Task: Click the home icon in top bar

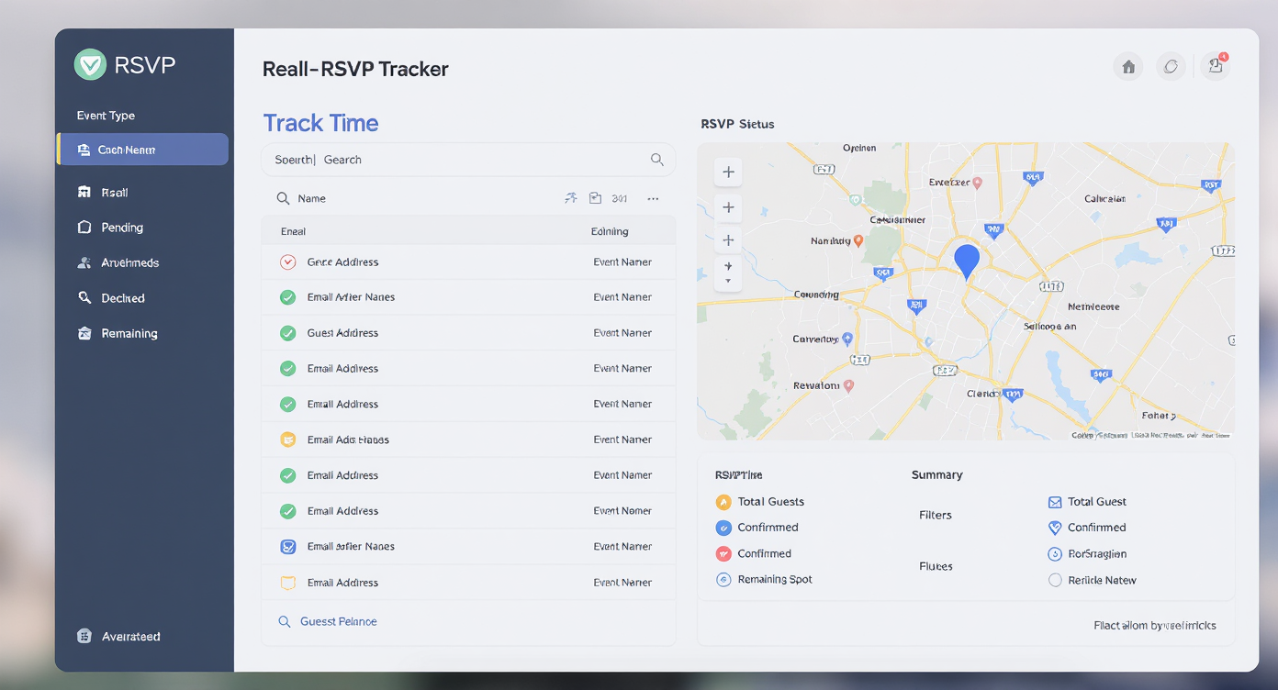Action: (1128, 66)
